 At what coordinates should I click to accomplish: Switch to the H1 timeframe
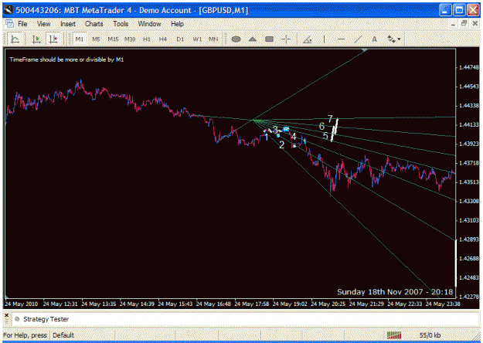(x=147, y=39)
